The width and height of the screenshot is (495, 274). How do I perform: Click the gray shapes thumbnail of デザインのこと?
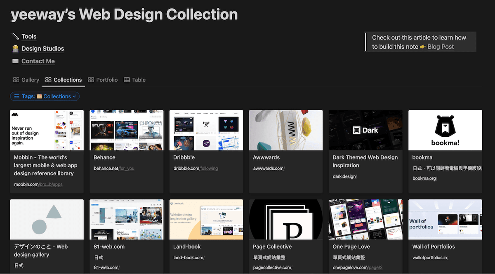(x=47, y=220)
